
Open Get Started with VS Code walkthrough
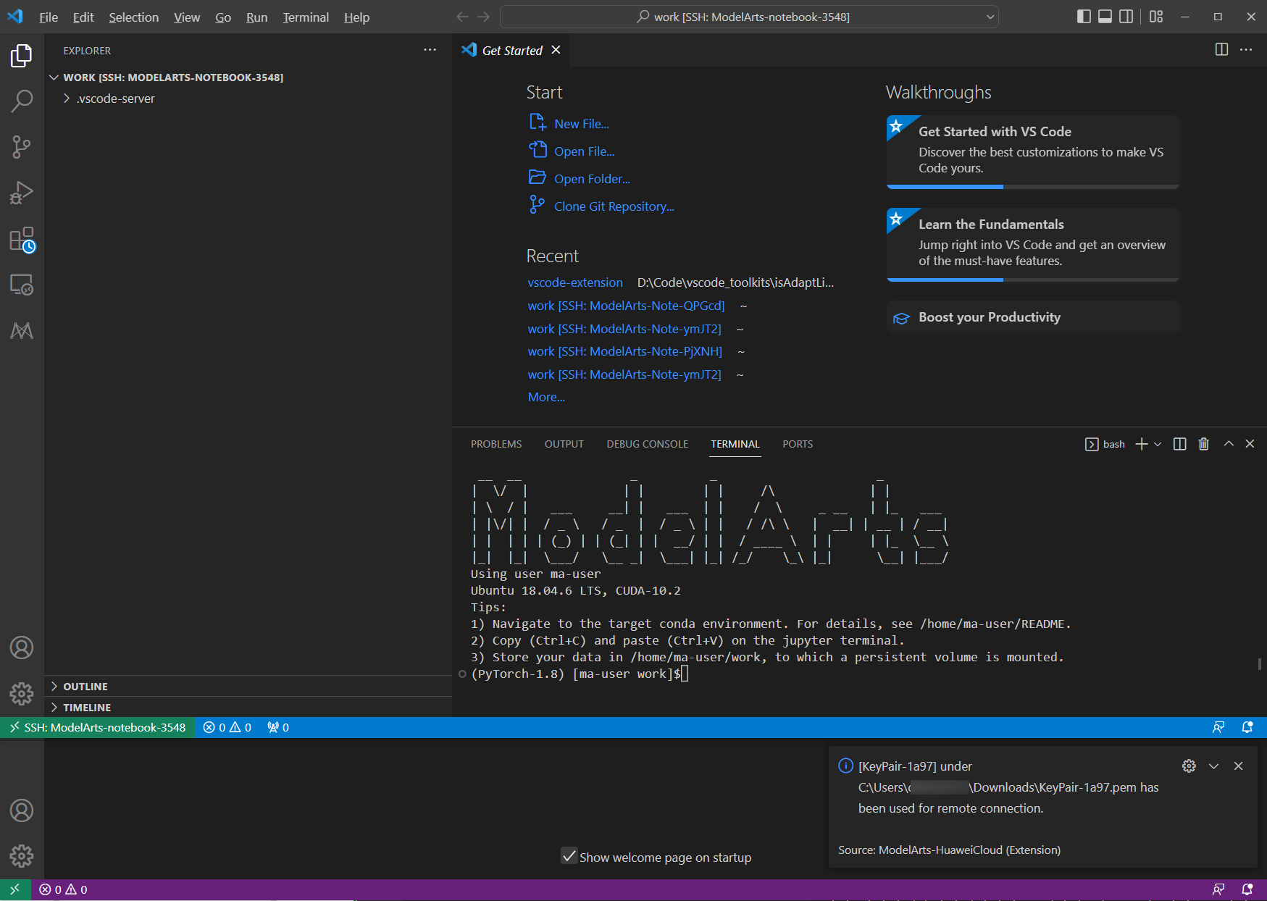1033,151
